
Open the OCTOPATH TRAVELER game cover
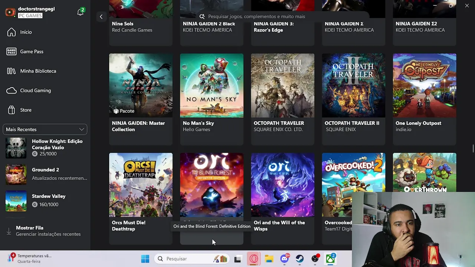[282, 85]
